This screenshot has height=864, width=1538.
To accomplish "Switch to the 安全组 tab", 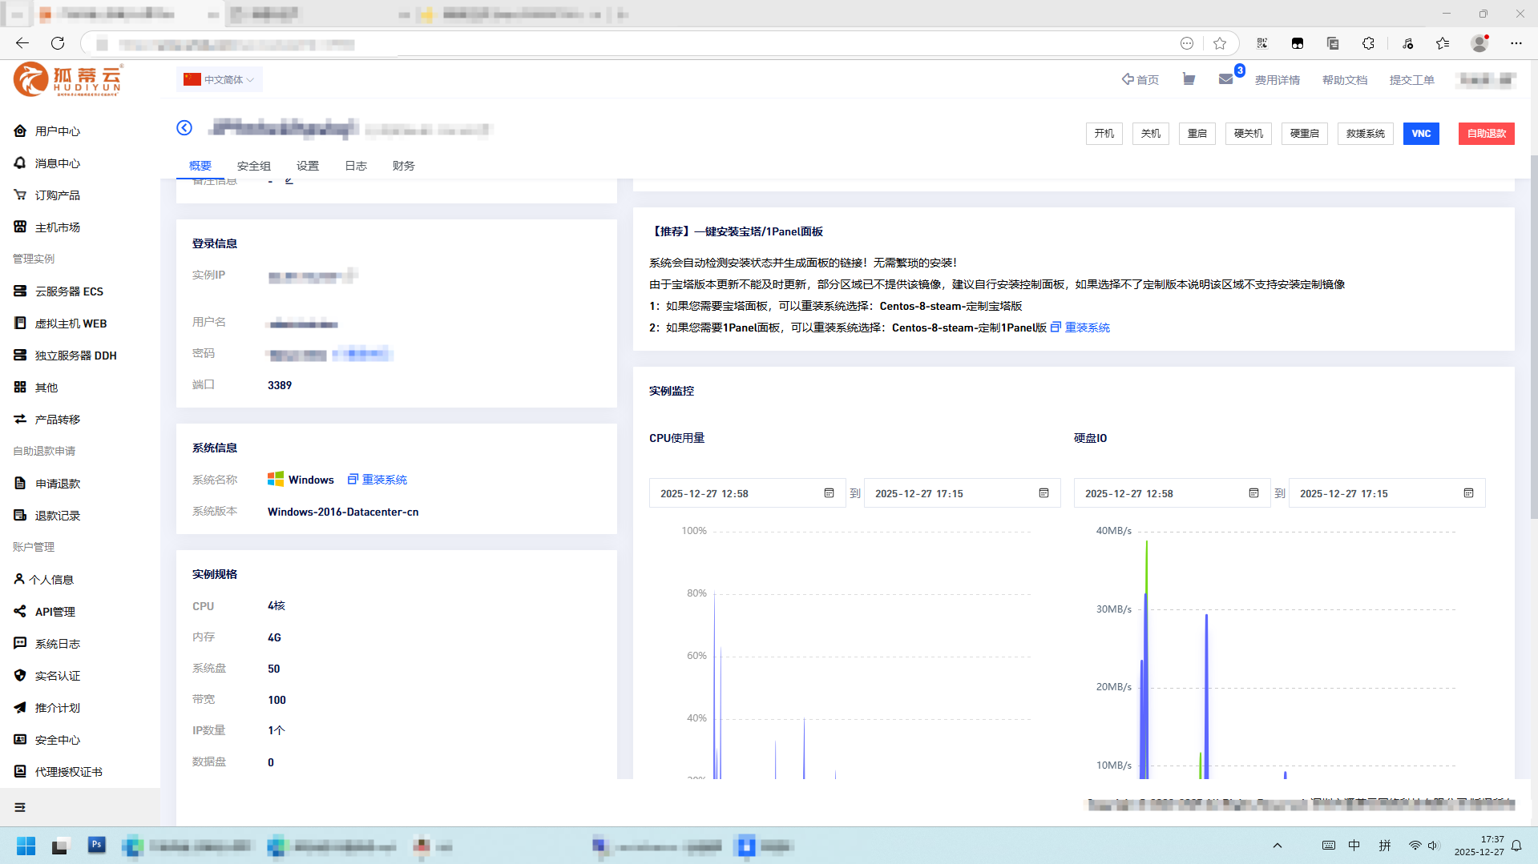I will click(x=253, y=166).
